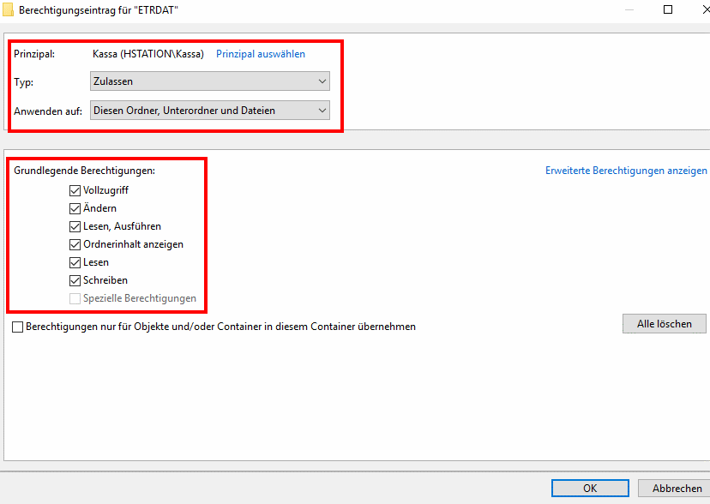Maximize the Berechtigungseintrag window

[x=667, y=9]
